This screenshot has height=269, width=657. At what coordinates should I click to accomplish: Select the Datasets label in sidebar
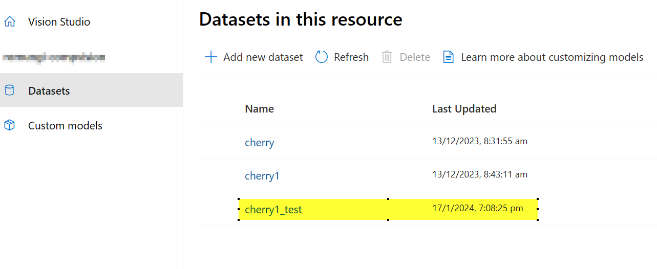coord(49,91)
